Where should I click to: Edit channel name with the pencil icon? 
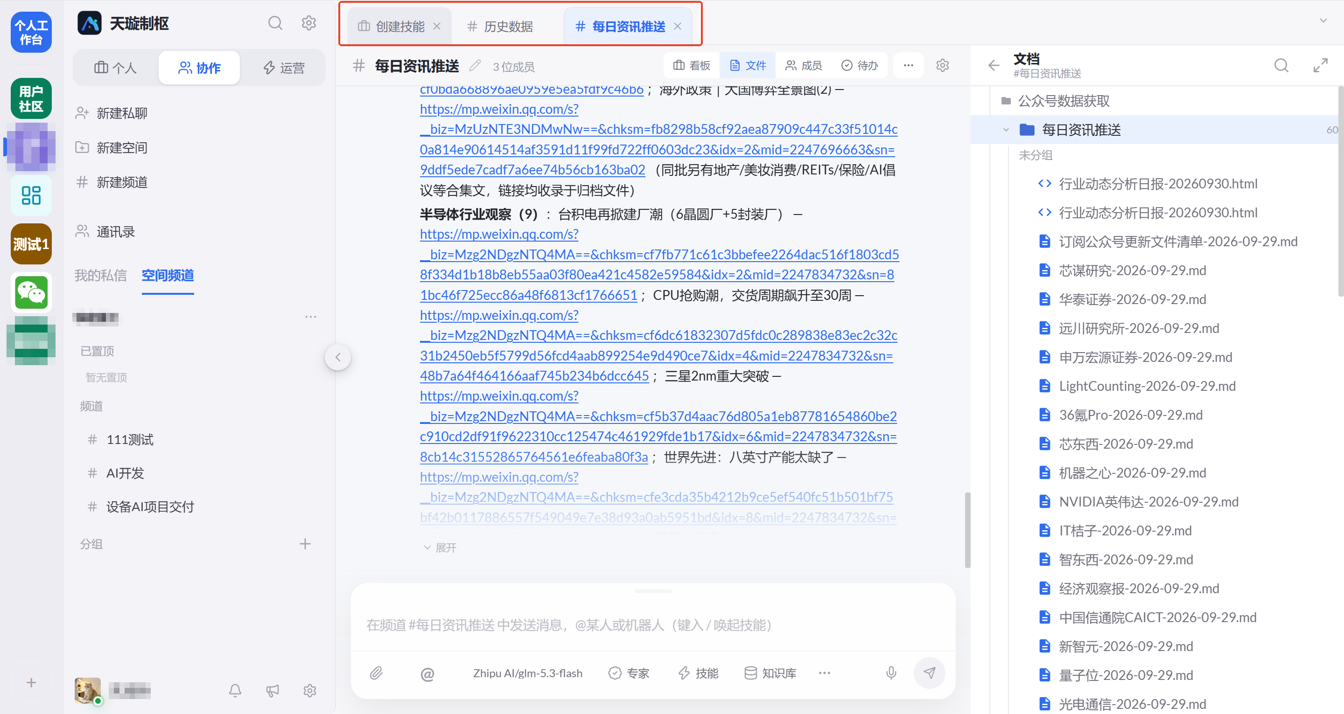pyautogui.click(x=475, y=66)
